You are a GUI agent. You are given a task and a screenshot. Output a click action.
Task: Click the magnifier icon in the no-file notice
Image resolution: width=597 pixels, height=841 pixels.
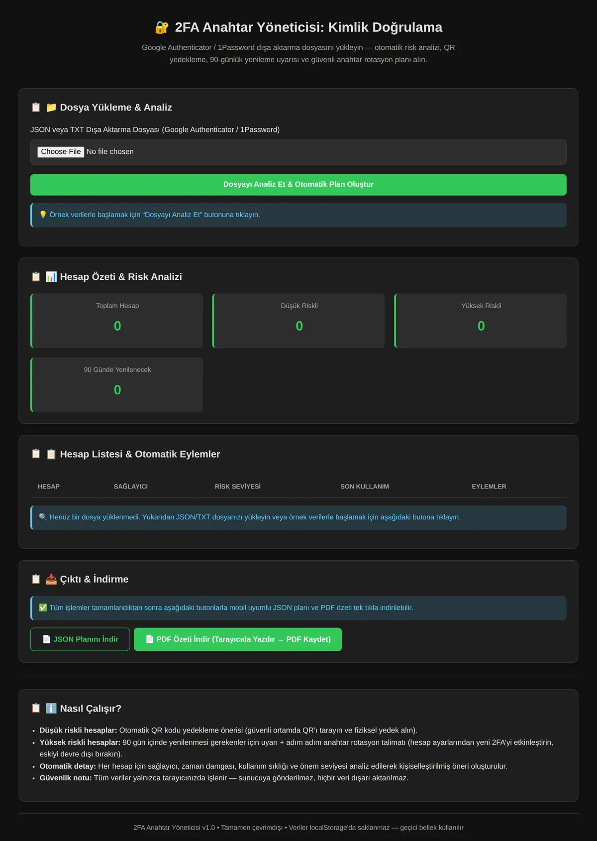pyautogui.click(x=43, y=517)
